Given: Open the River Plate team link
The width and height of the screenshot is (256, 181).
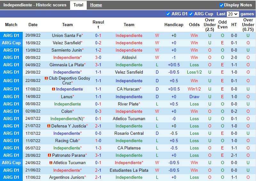Looking at the screenshot, I should [x=128, y=104].
